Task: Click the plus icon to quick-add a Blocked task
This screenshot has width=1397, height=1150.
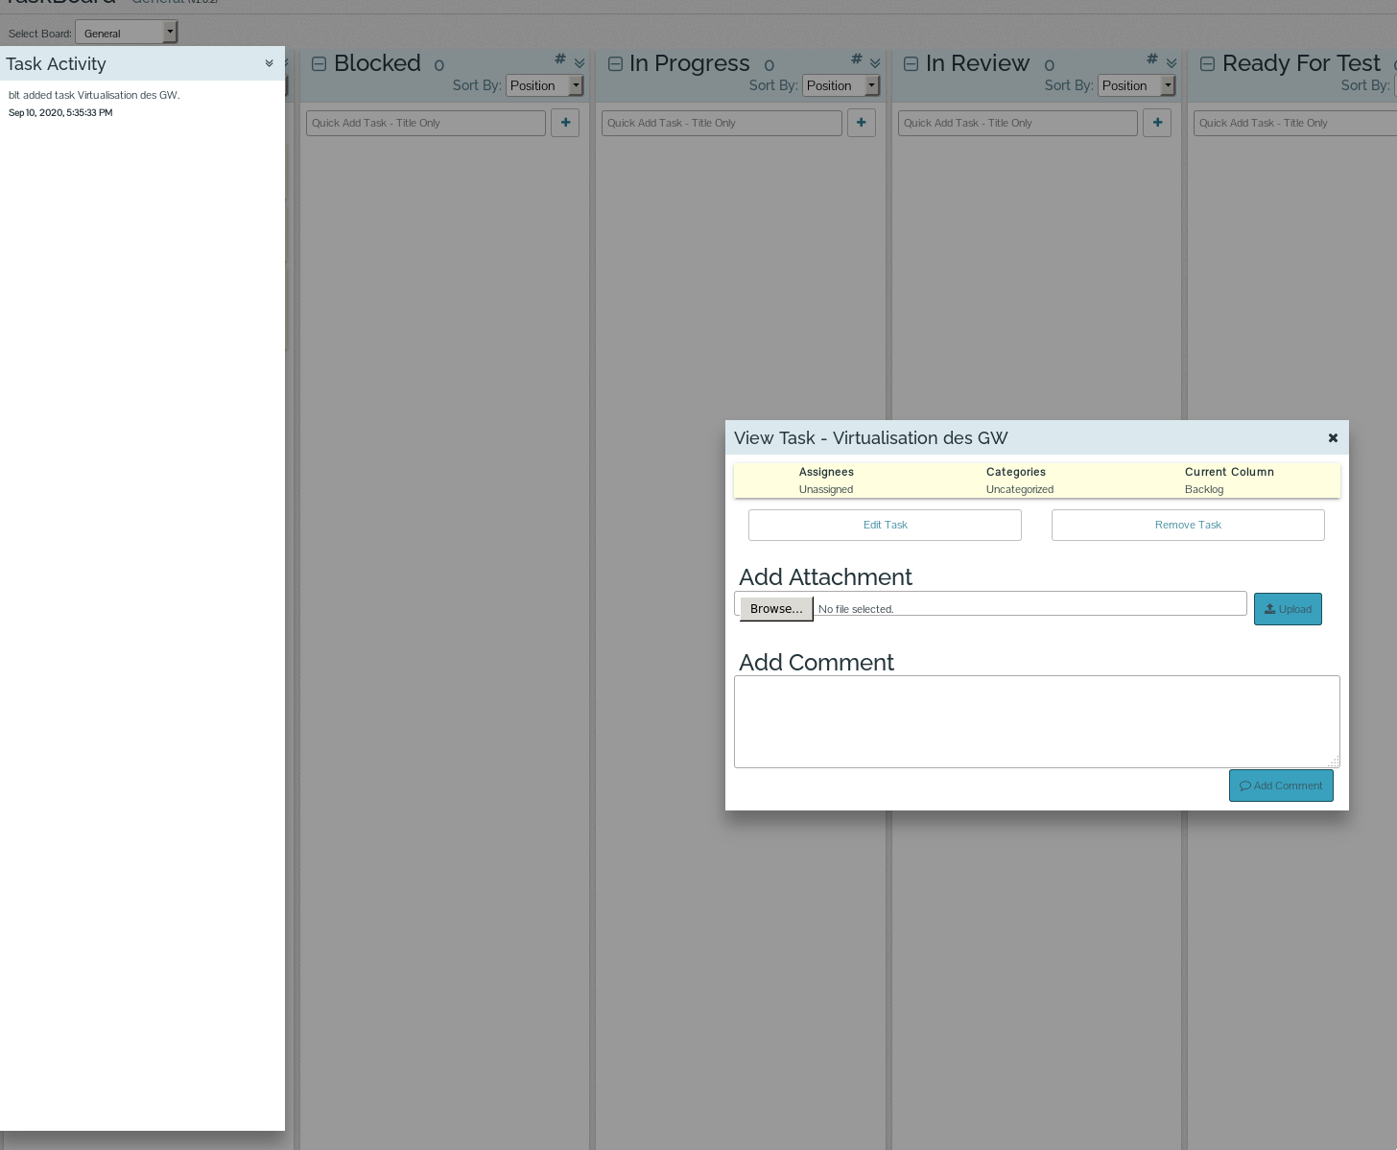Action: [x=565, y=122]
